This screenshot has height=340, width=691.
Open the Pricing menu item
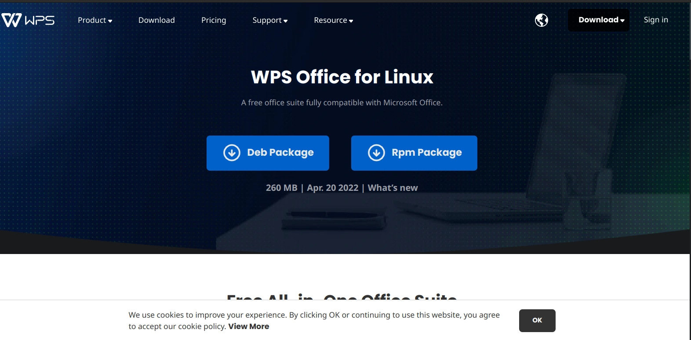coord(214,20)
